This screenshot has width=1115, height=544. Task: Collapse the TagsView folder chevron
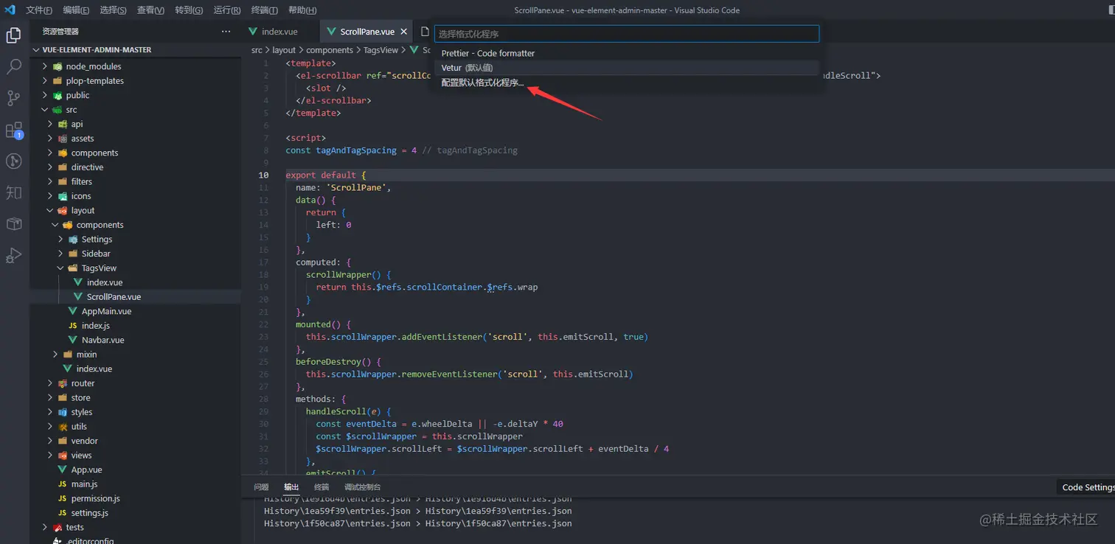tap(60, 268)
